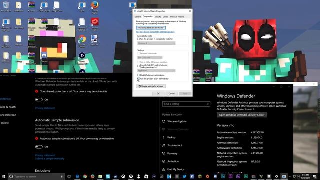
Task: Switch to the General tab in Properties
Action: tap(138, 17)
